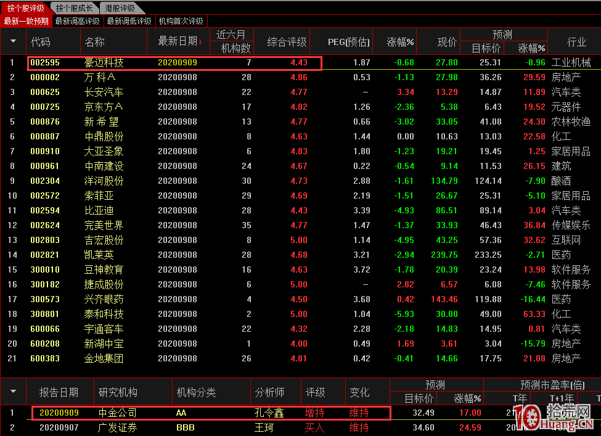Select stock code 300801
Screen dimensions: 601x436
[45, 314]
